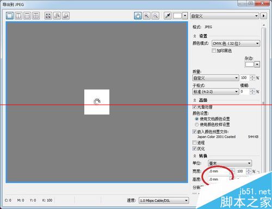
Task: Click the 高度 height mm field
Action: click(219, 179)
